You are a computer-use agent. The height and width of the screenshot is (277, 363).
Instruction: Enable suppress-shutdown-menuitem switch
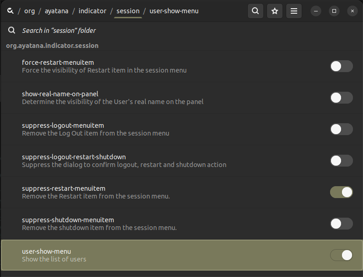pos(341,224)
